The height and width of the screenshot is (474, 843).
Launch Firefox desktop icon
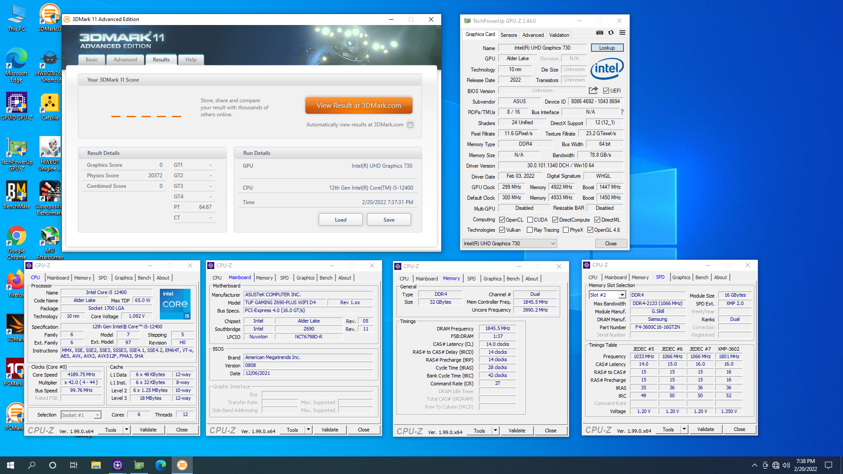click(16, 284)
